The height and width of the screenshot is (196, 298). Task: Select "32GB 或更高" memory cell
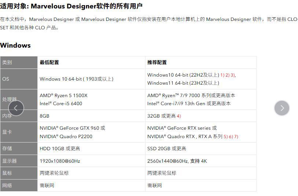(x=161, y=116)
